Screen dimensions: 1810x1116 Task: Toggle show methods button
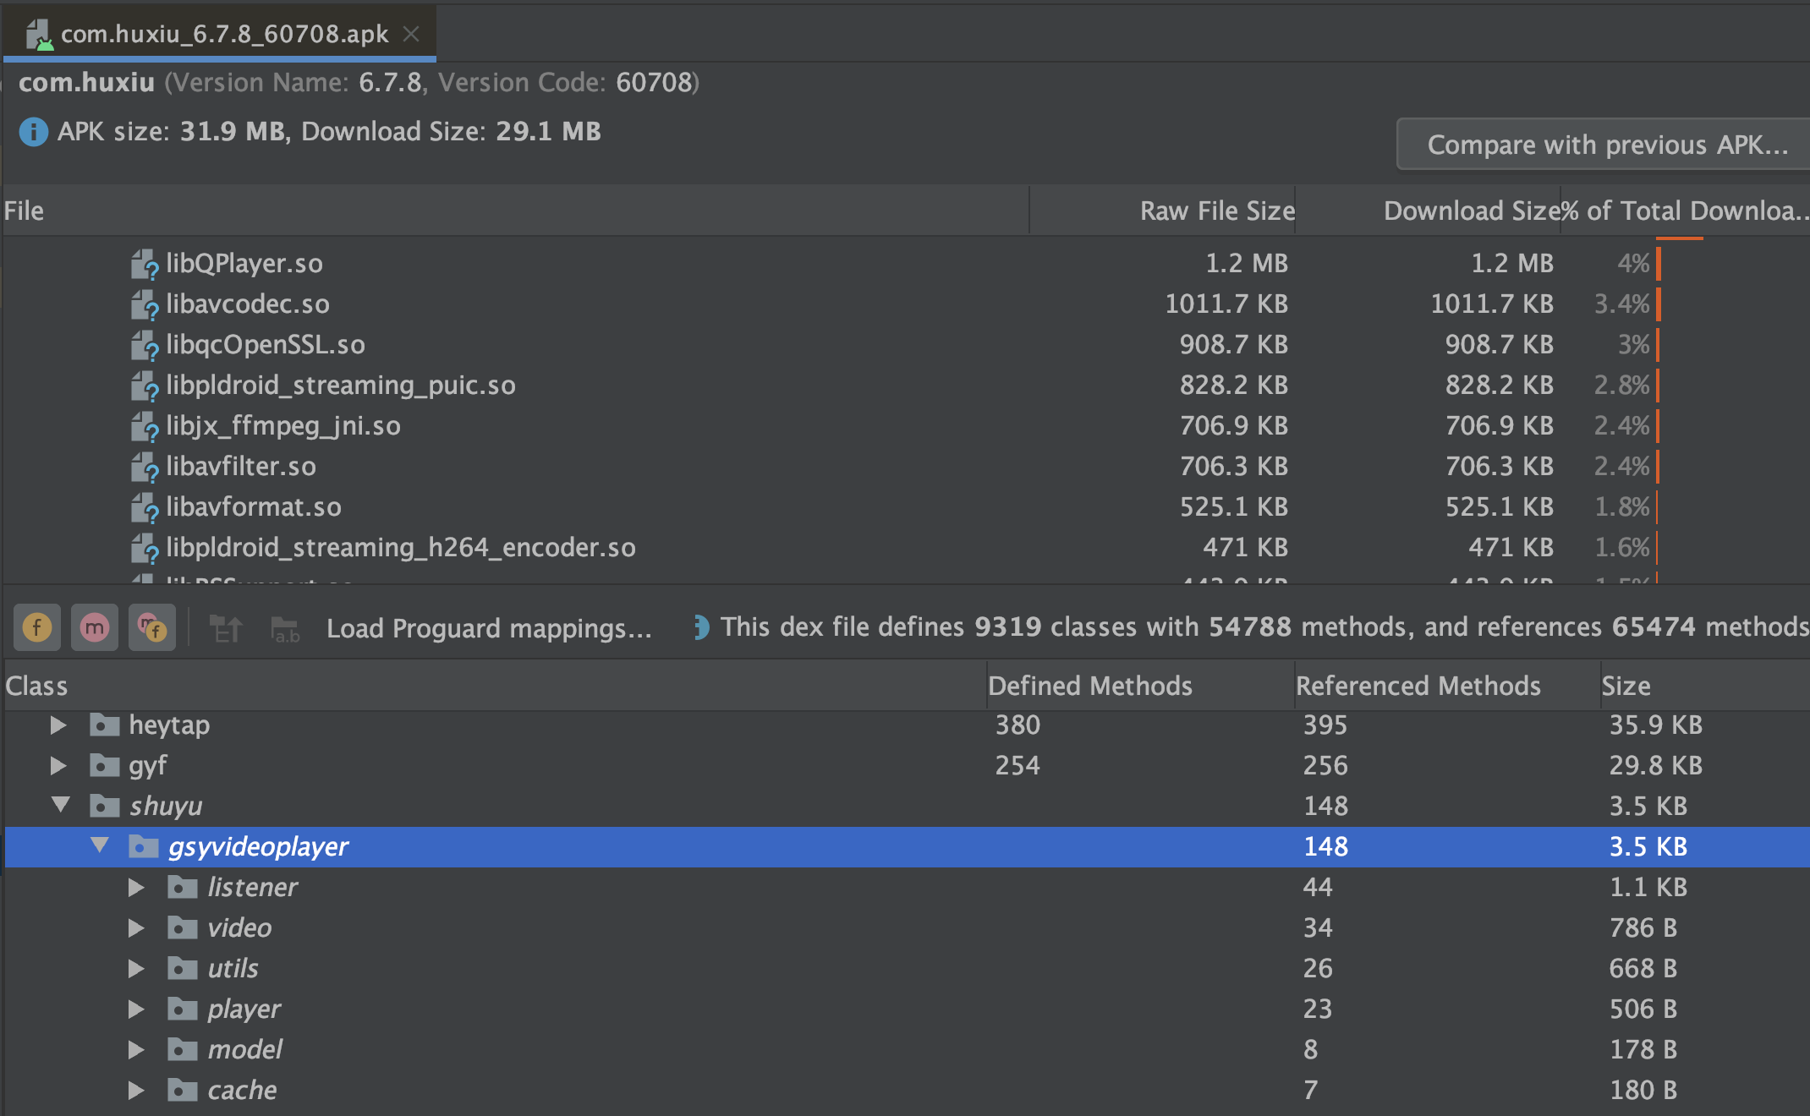point(95,627)
